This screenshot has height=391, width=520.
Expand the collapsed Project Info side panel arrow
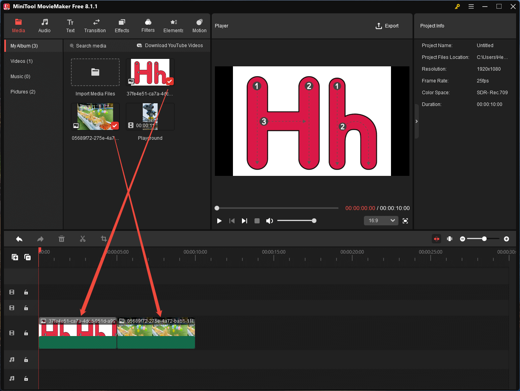tap(416, 121)
